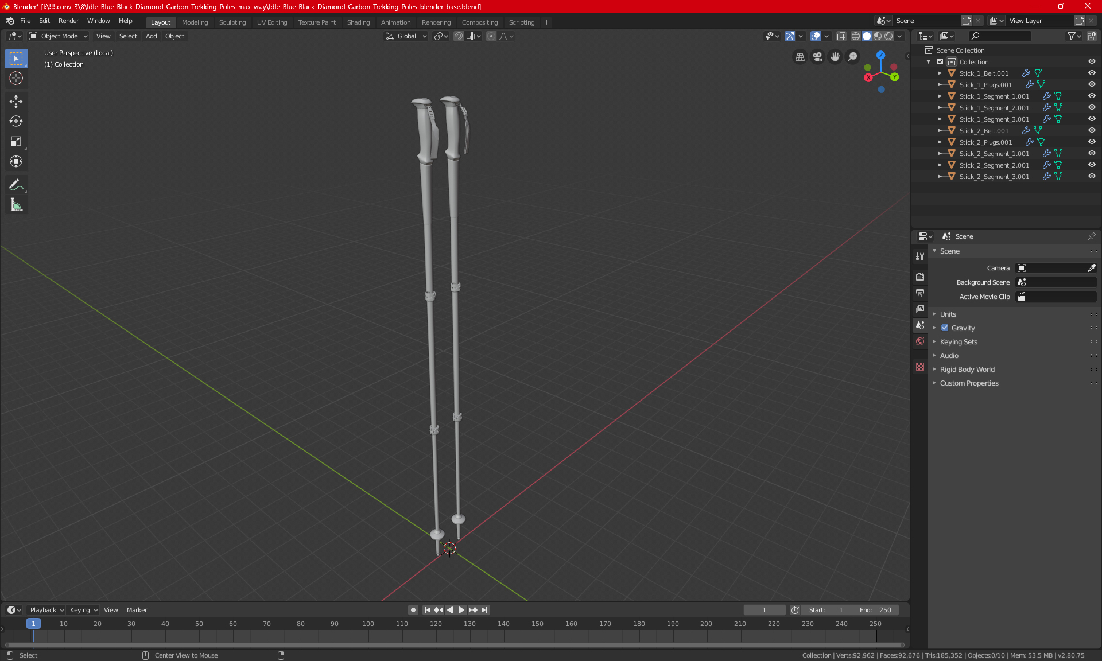
Task: Switch to wireframe viewport shading
Action: (x=856, y=36)
